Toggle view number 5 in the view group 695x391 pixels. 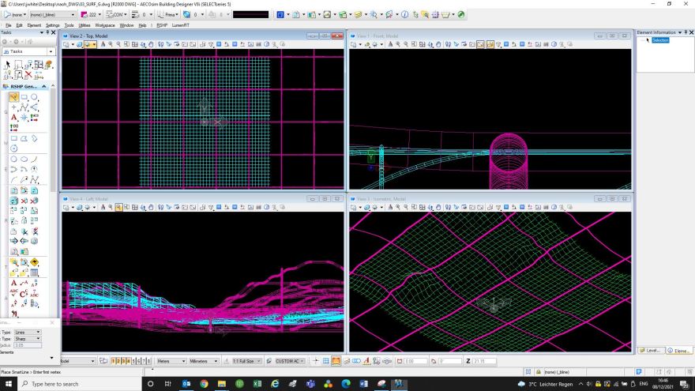tap(132, 361)
